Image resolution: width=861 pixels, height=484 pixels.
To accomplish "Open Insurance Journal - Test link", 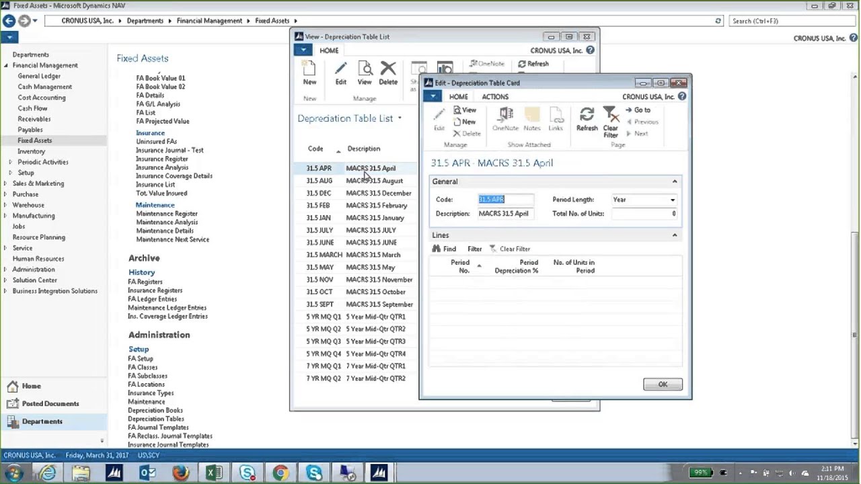I will pos(170,151).
